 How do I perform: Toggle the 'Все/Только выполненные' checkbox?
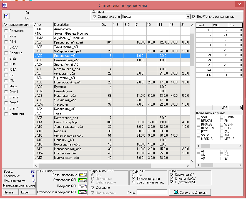(194, 17)
